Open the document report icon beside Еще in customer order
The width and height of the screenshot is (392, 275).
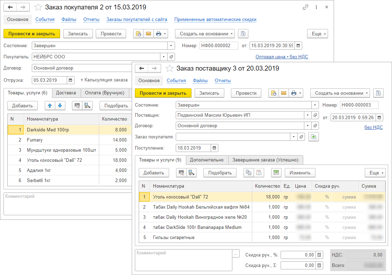[x=243, y=34]
